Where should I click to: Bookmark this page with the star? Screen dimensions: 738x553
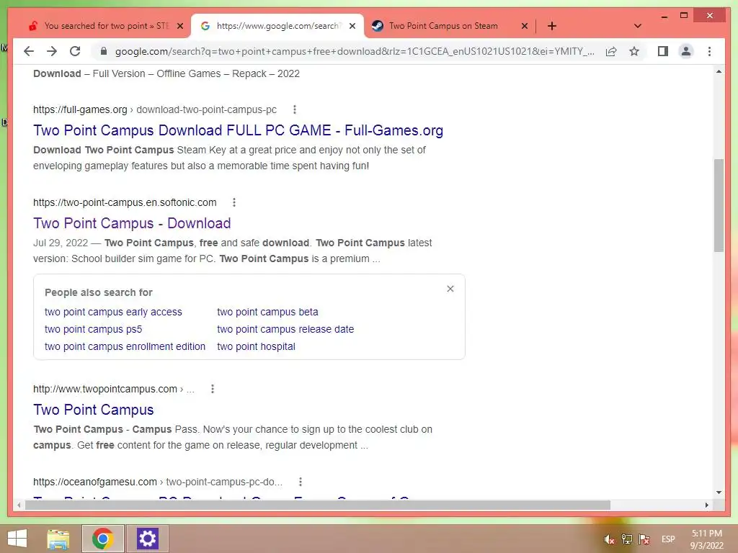click(634, 51)
